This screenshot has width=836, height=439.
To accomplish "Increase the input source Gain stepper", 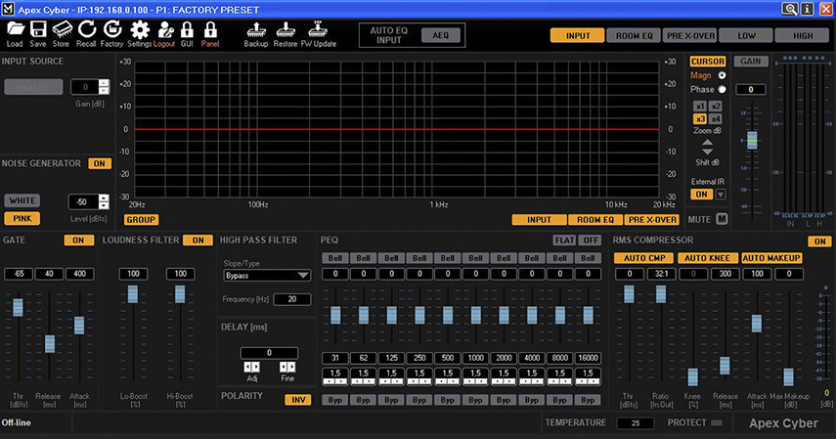I will click(105, 83).
